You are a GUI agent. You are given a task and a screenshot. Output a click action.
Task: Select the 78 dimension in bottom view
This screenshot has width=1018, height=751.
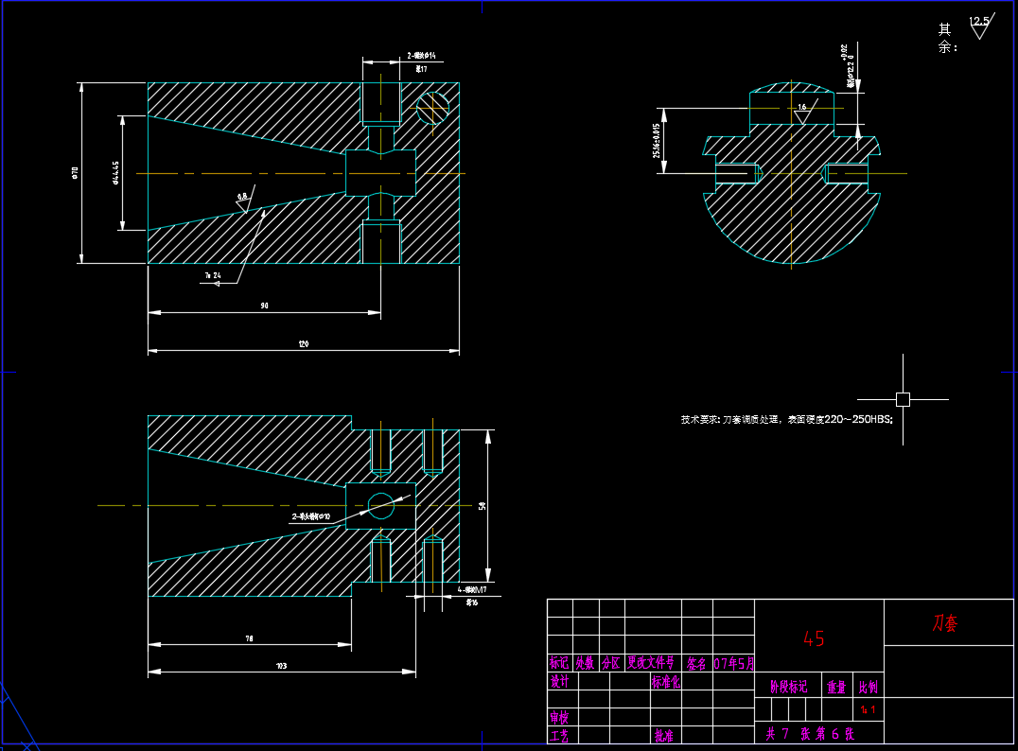[249, 639]
